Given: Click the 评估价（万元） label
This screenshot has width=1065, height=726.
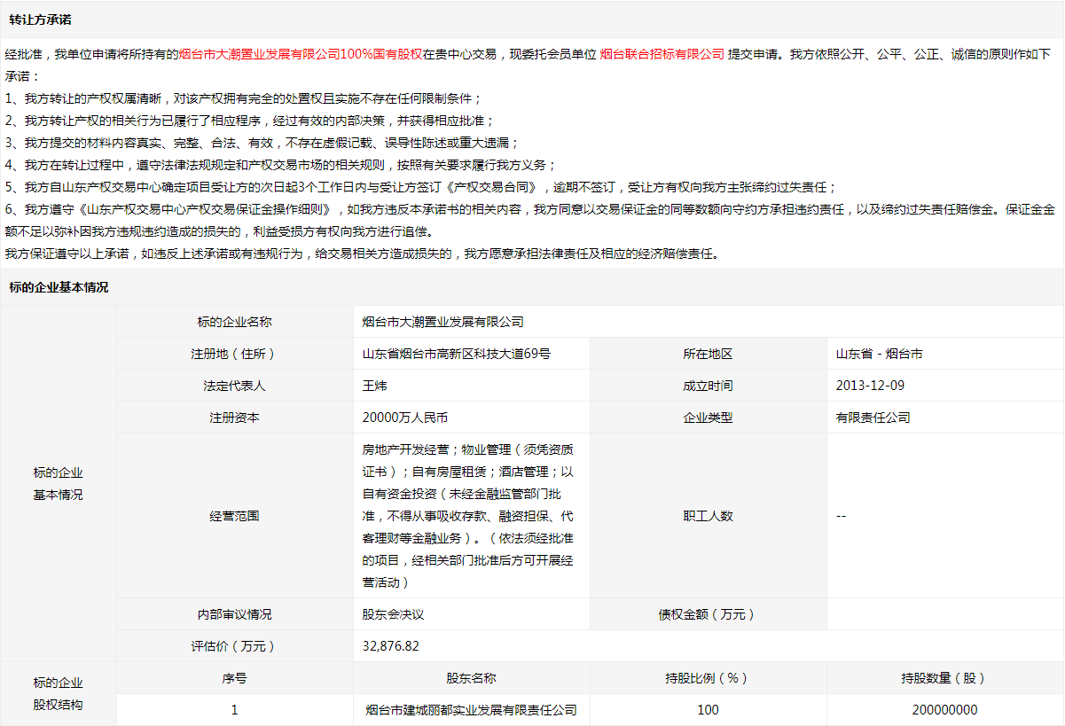Looking at the screenshot, I should point(235,646).
